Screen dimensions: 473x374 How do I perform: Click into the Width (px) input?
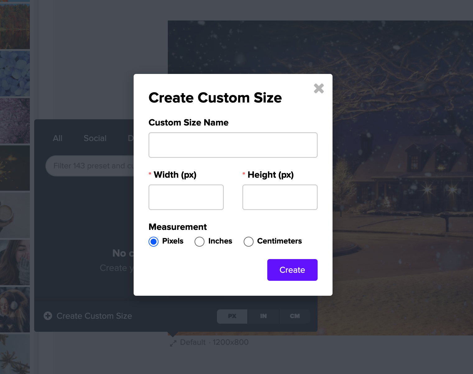point(186,197)
